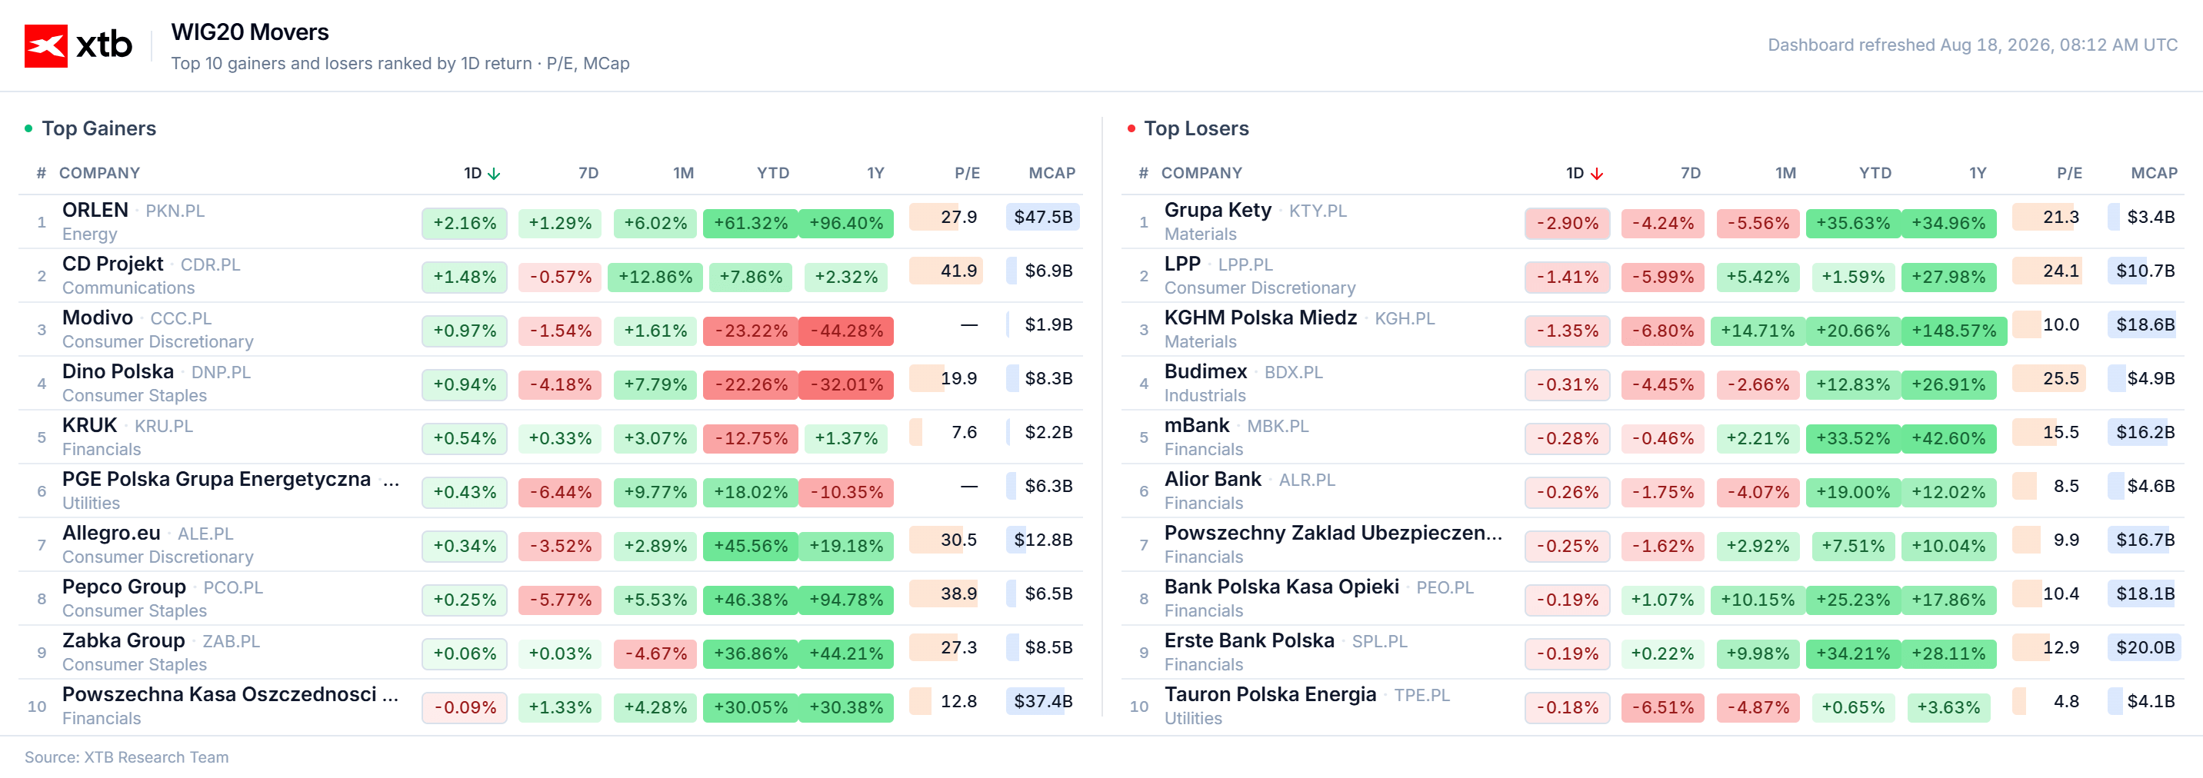Open CD Projekt ticker CDR.PL
2203x778 pixels.
pyautogui.click(x=211, y=265)
